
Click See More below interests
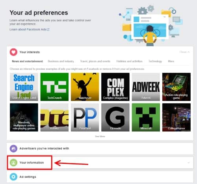100,136
